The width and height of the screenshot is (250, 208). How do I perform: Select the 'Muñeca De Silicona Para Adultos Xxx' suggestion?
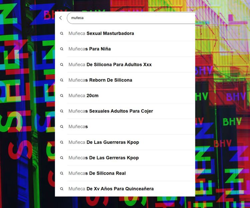110,65
